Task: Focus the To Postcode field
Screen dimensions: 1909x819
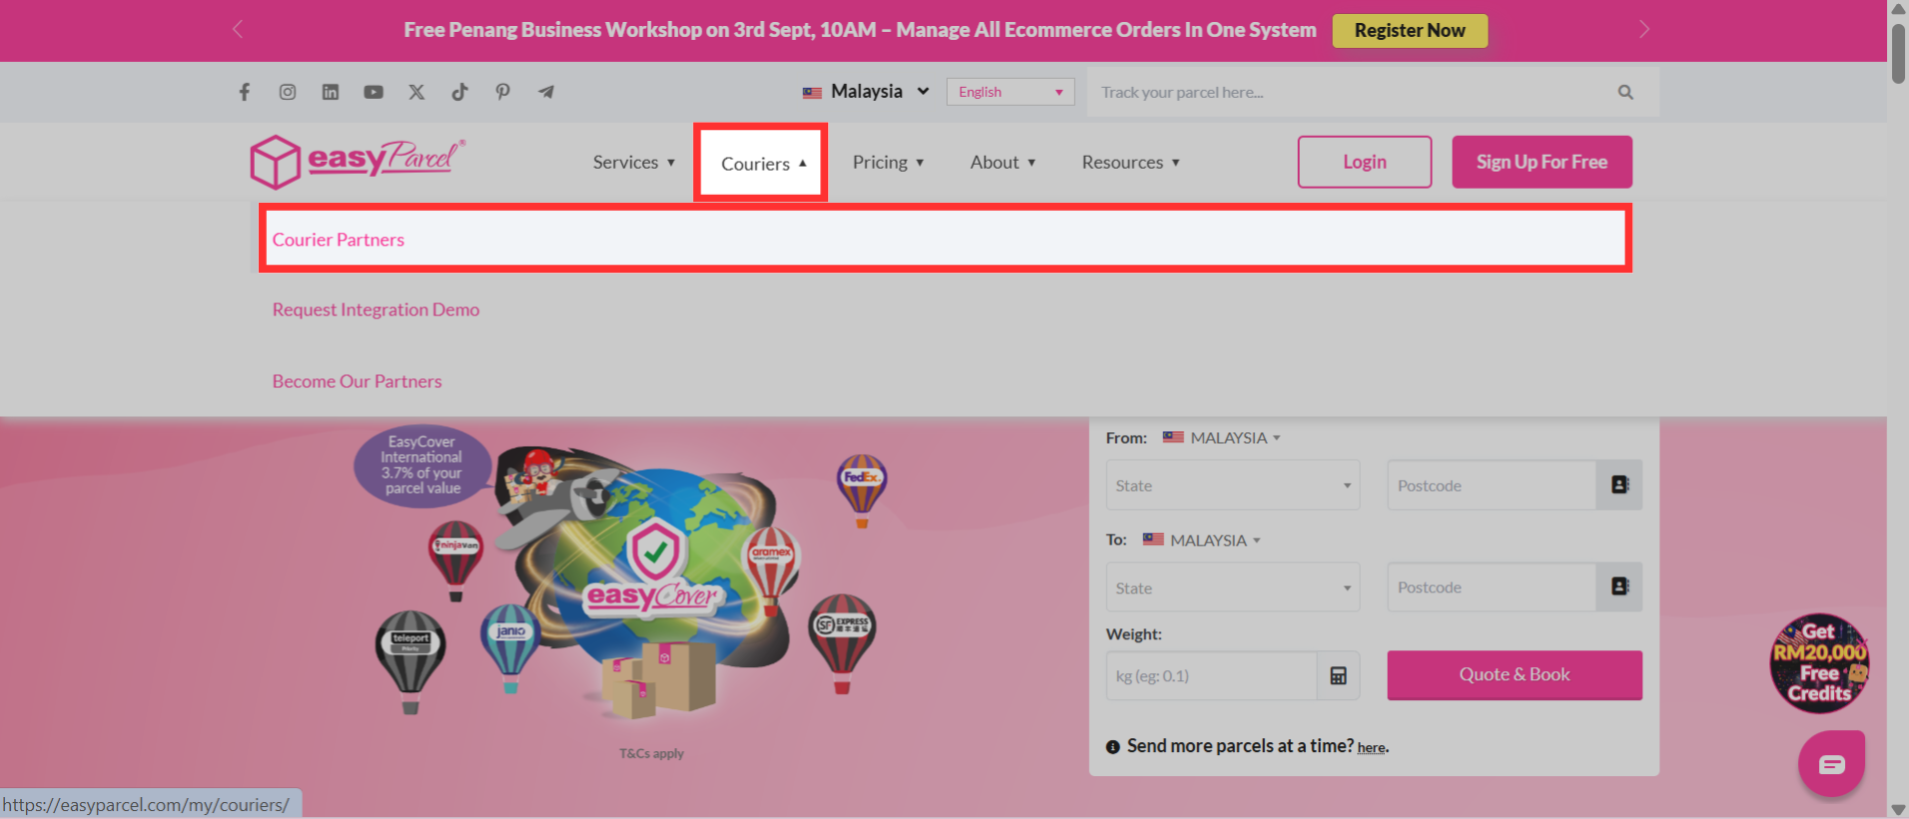Action: coord(1491,586)
